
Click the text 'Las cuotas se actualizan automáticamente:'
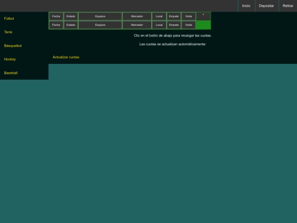click(x=173, y=44)
